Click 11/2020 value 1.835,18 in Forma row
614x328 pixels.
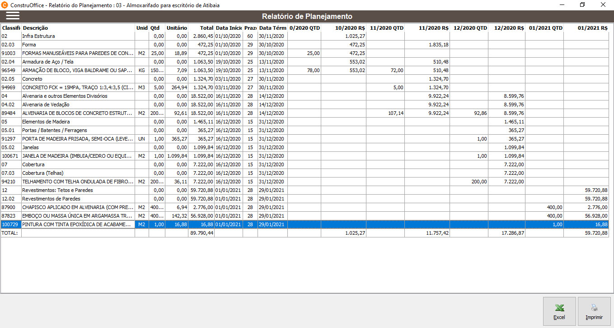tap(438, 45)
